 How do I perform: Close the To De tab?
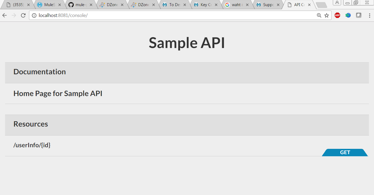point(185,5)
